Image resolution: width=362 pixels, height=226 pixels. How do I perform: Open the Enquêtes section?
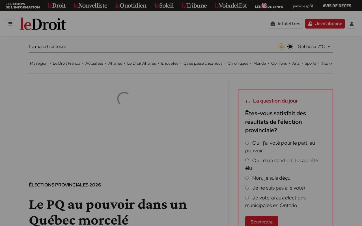170,64
